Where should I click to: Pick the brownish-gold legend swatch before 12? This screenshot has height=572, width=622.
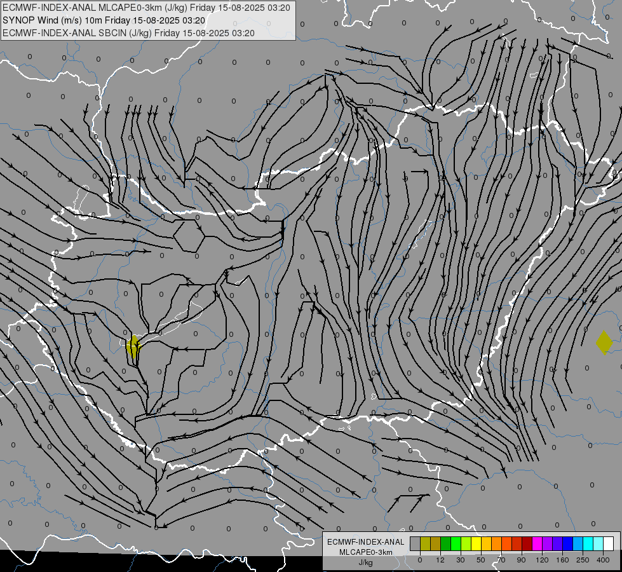pos(436,543)
